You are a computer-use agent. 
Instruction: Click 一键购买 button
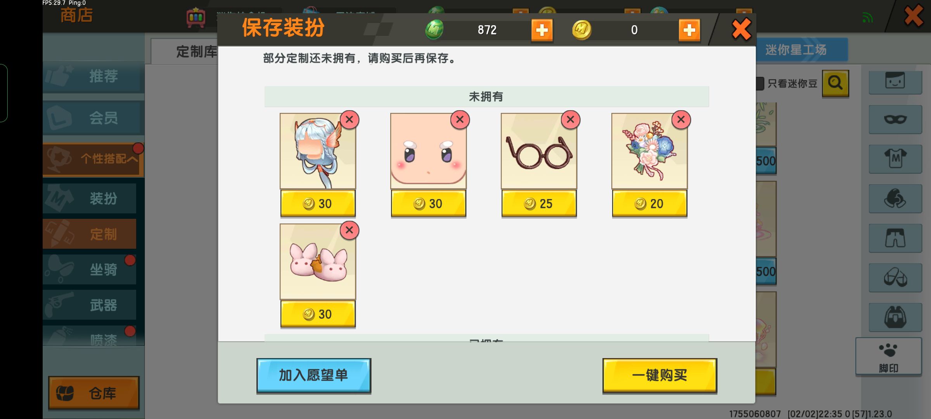659,375
